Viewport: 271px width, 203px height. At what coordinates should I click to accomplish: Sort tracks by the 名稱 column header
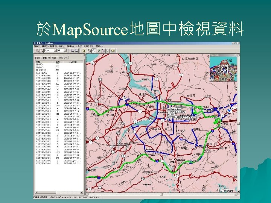tap(44, 62)
